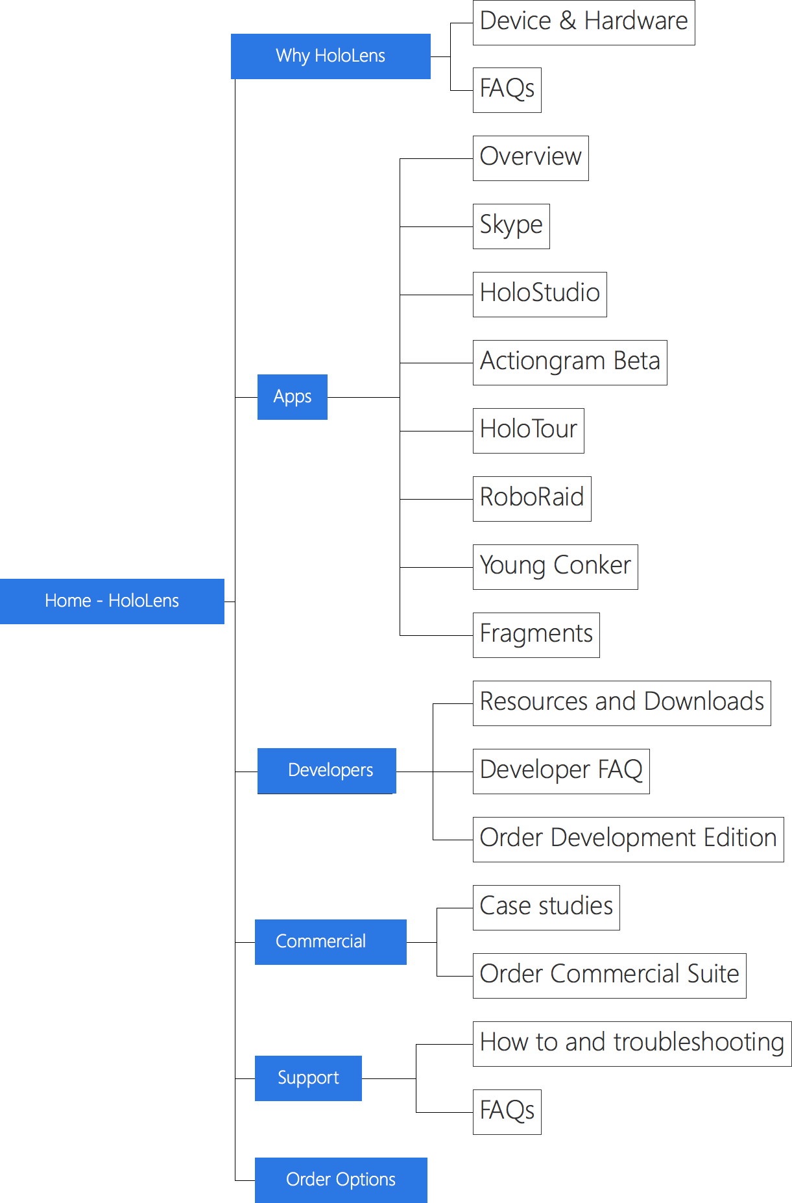Select the Home - HoloLens root node
The width and height of the screenshot is (792, 1203).
112,601
